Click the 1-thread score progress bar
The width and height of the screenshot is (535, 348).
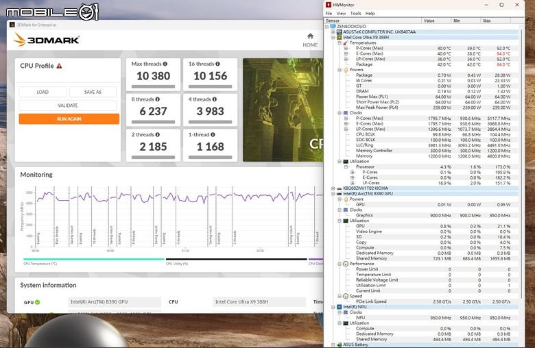tap(210, 158)
